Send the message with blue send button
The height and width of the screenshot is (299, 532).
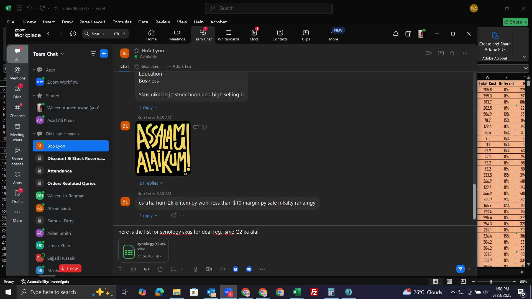(461, 269)
